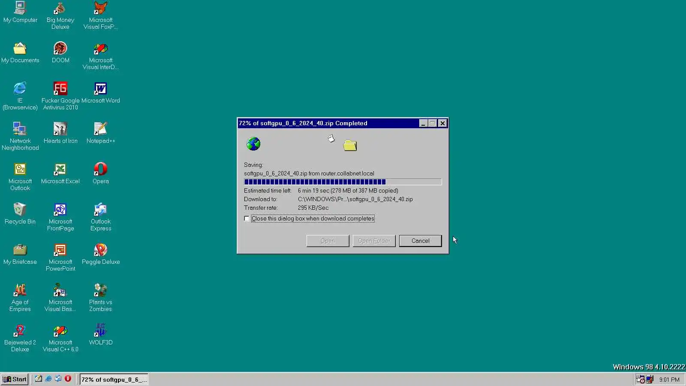Click the download dialog title bar
The image size is (686, 386).
pyautogui.click(x=328, y=124)
